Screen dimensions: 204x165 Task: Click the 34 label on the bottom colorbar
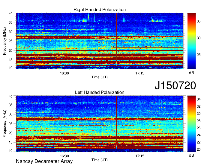199,99
